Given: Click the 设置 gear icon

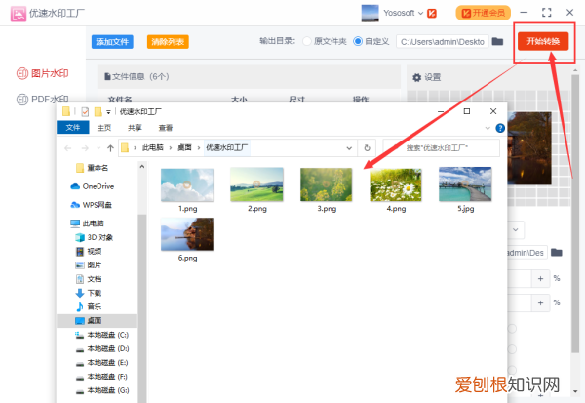Looking at the screenshot, I should coord(416,77).
